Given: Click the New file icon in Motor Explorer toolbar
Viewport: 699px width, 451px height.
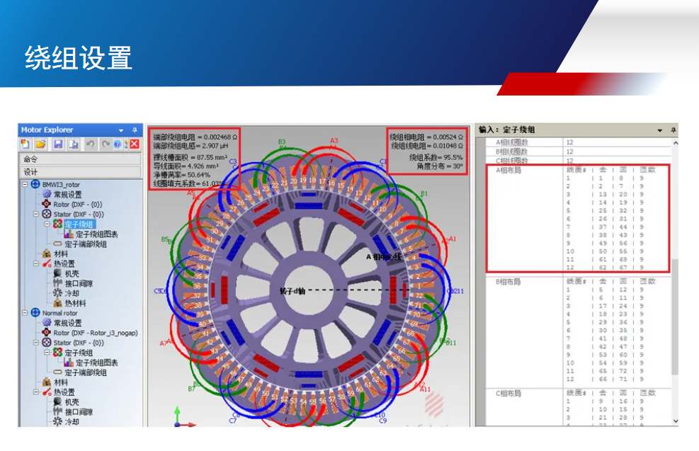Looking at the screenshot, I should click(25, 144).
